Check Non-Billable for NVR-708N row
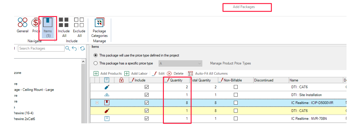Viewport: 351px width, 126px height. pyautogui.click(x=236, y=119)
